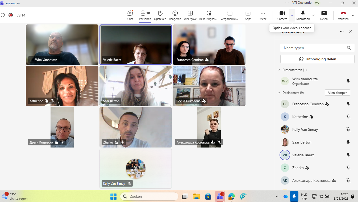The height and width of the screenshot is (202, 358).
Task: Open the Apps panel
Action: 248,15
